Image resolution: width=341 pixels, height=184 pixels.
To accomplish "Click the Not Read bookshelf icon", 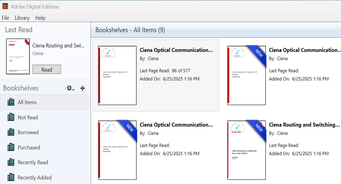I will [11, 117].
